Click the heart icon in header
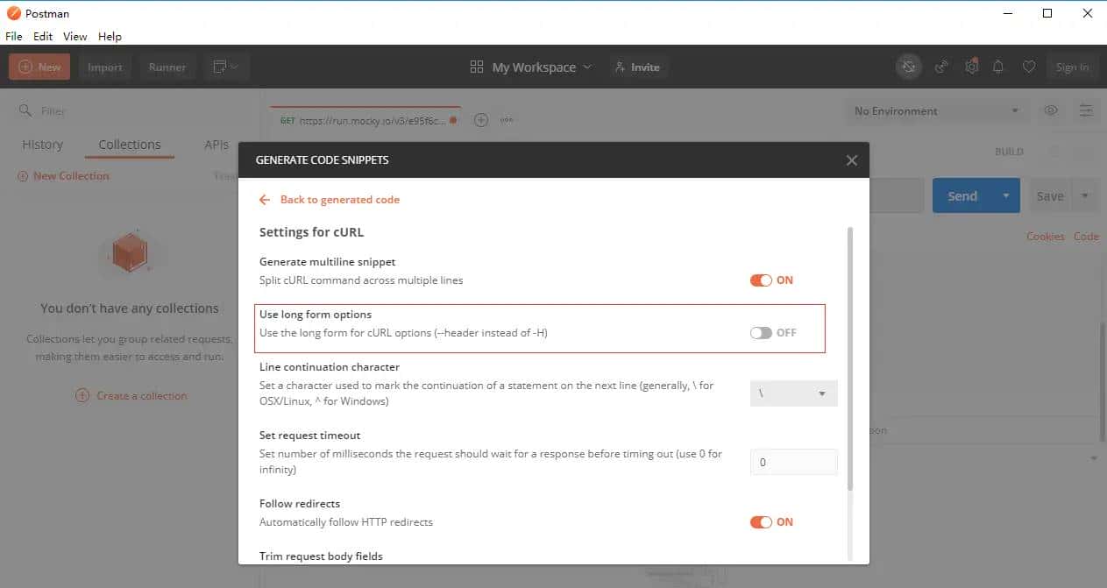1107x588 pixels. [1029, 67]
